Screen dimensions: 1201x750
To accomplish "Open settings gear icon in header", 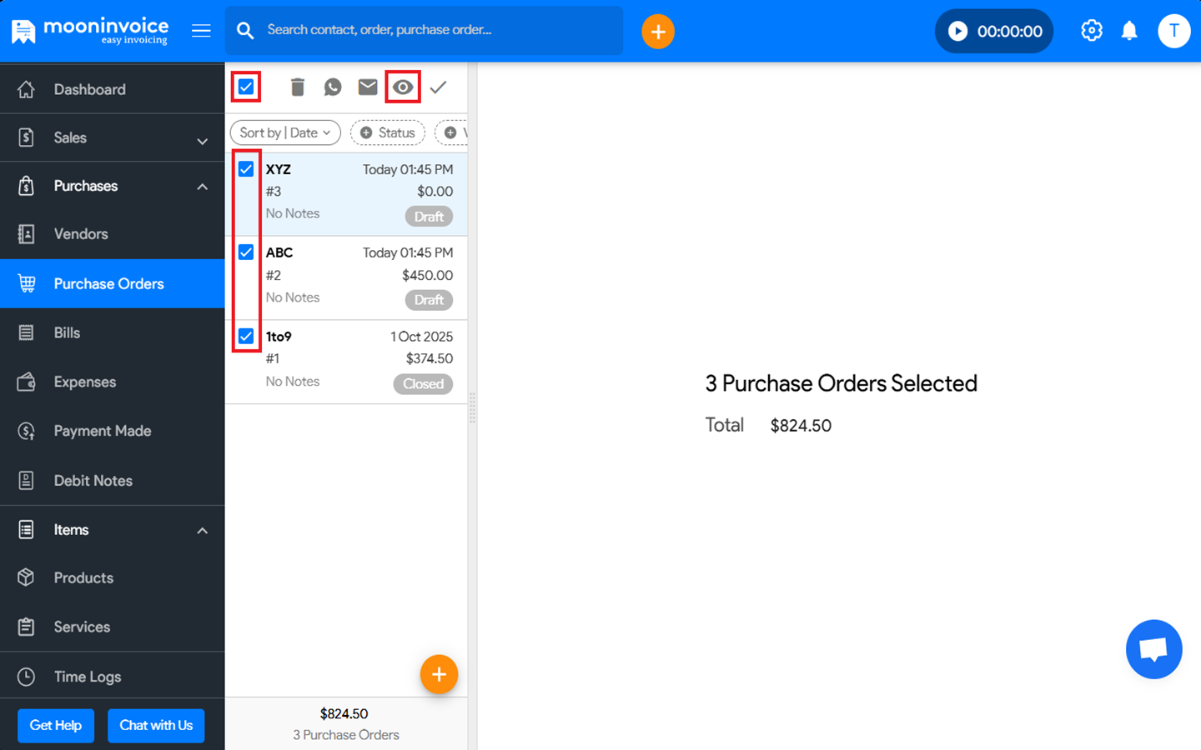I will pos(1091,31).
